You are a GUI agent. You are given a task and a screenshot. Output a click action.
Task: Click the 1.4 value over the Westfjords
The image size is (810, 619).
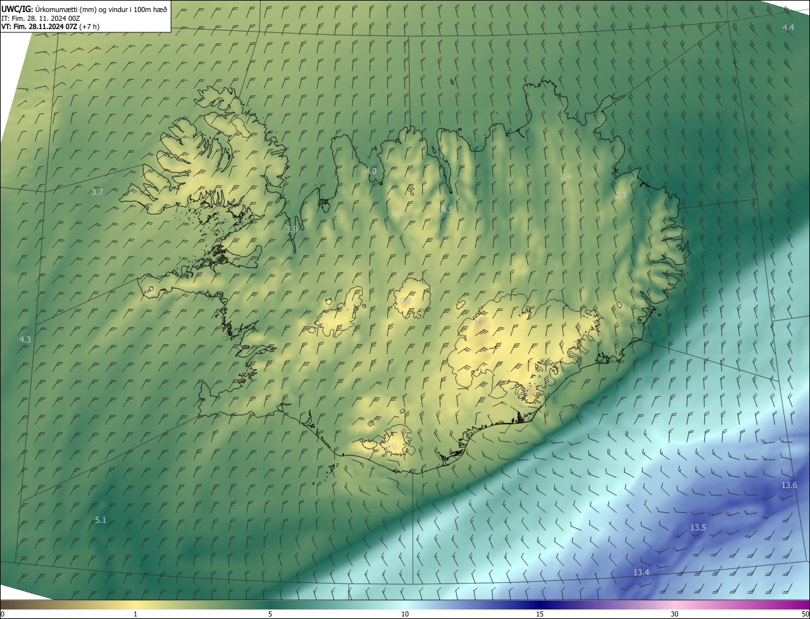point(194,180)
